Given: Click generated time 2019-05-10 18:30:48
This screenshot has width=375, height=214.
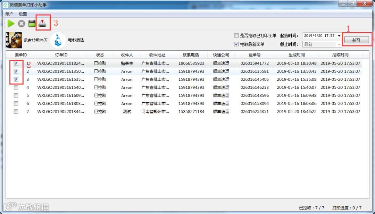Looking at the screenshot, I should point(297,63).
